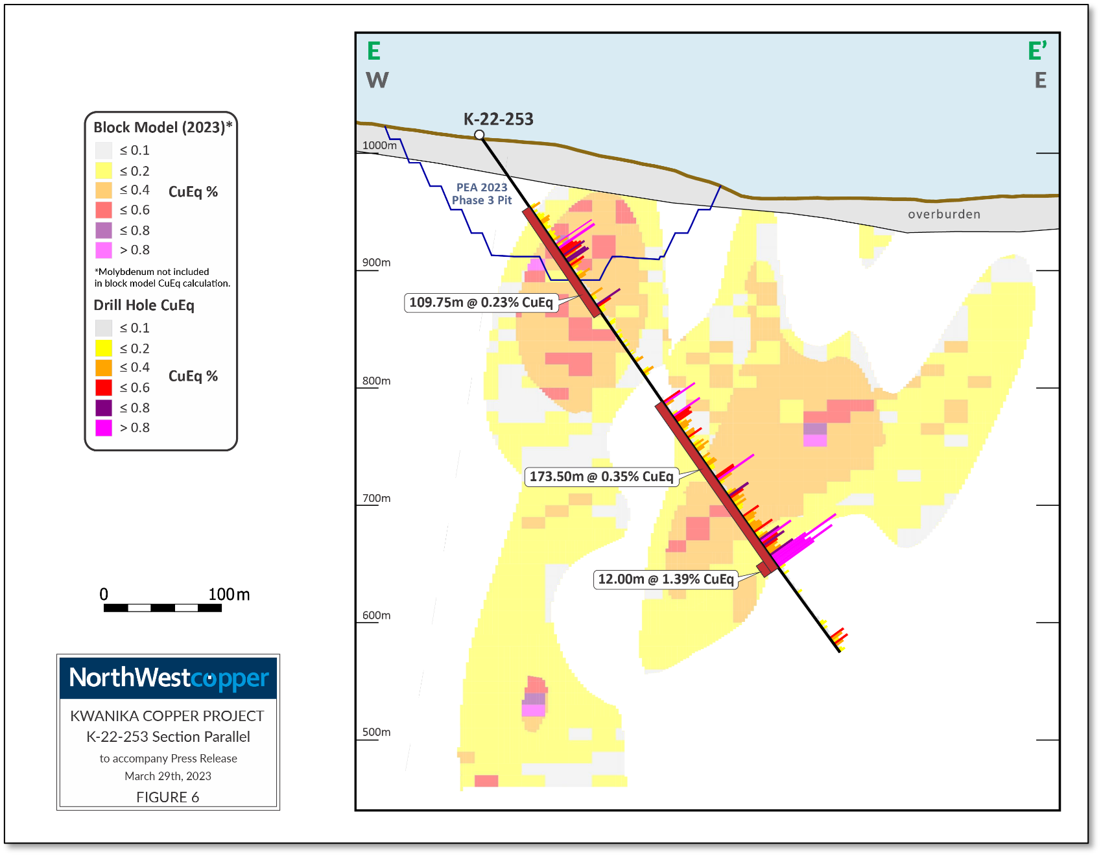Viewport: 1101px width, 856px height.
Task: Click the PEA 2023 Phase 3 Pit label
Action: point(482,194)
